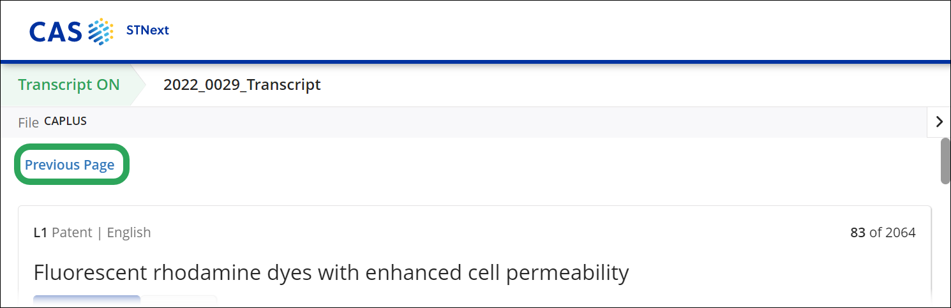Toggle the Transcript ON indicator

[x=69, y=85]
